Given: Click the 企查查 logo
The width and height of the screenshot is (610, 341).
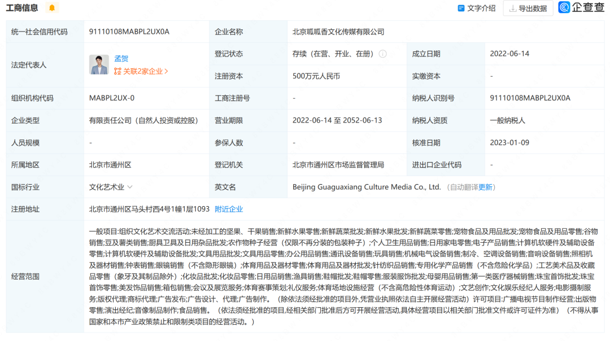Looking at the screenshot, I should [x=581, y=7].
